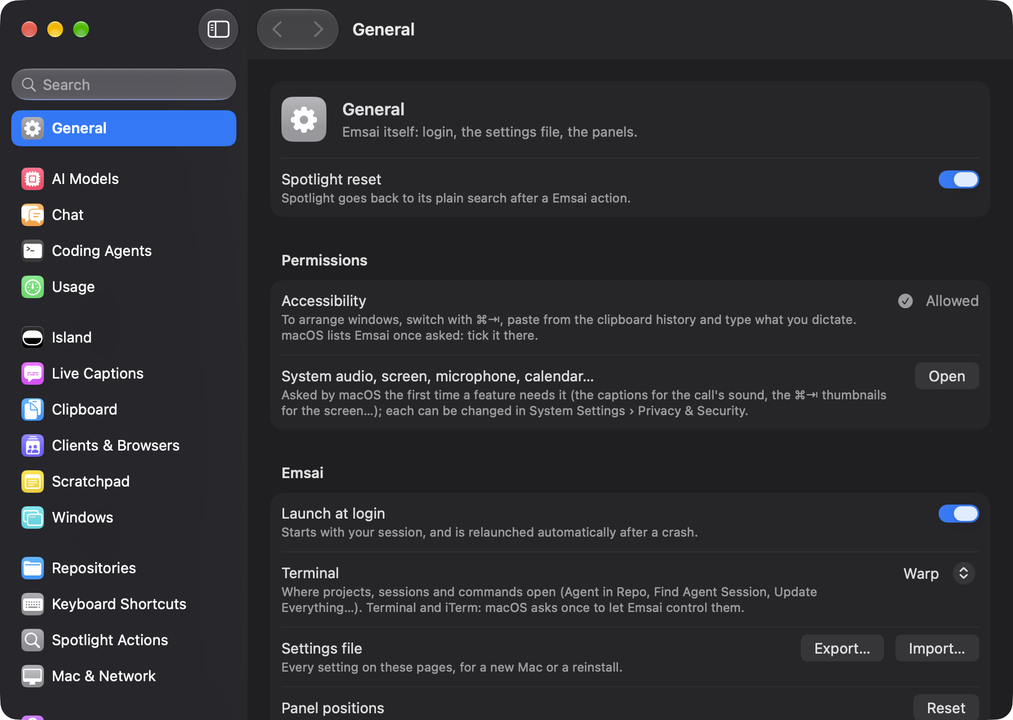Click the Spotlight Actions magnifier icon

(x=33, y=640)
